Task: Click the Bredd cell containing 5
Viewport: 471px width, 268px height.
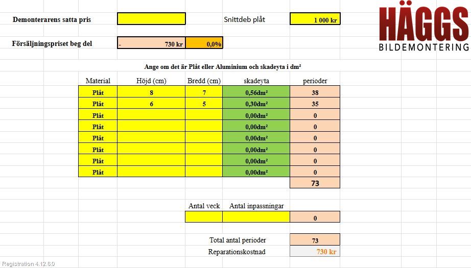Action: [204, 103]
